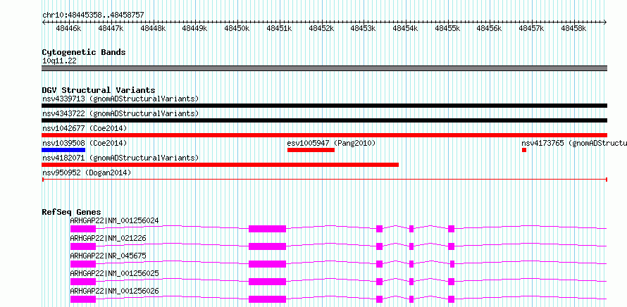Select the gray 10q11.22 cytoband bar

[x=324, y=68]
